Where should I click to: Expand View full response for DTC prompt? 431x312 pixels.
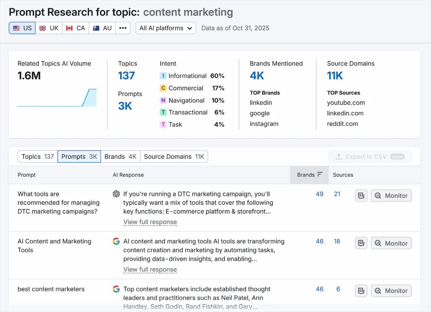click(150, 222)
